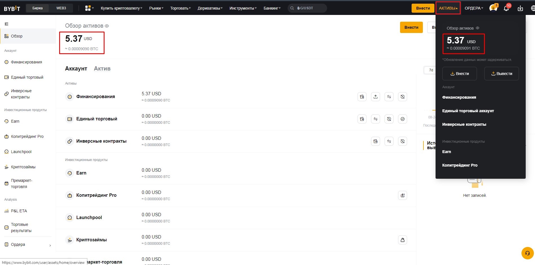The width and height of the screenshot is (535, 265).
Task: Click the Launchpool icon in account list
Action: click(x=70, y=218)
